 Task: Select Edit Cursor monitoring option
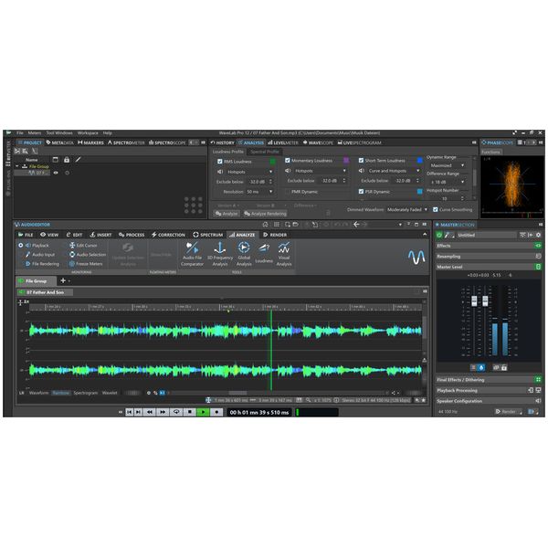tap(83, 246)
